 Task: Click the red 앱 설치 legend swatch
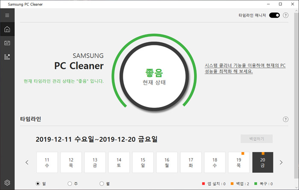203,184
